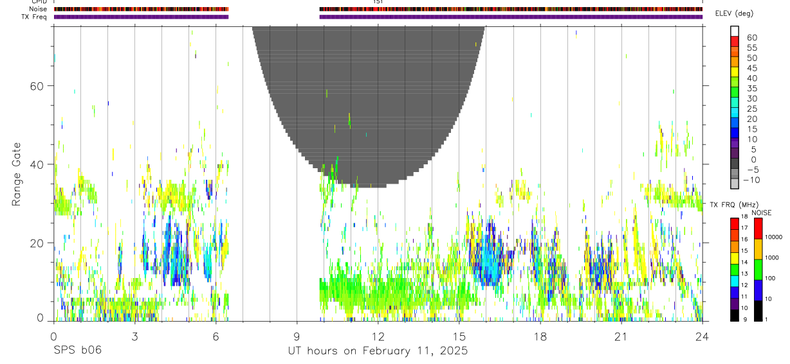This screenshot has height=364, width=790.
Task: Click the "−10" elevation scale label
Action: click(x=753, y=180)
